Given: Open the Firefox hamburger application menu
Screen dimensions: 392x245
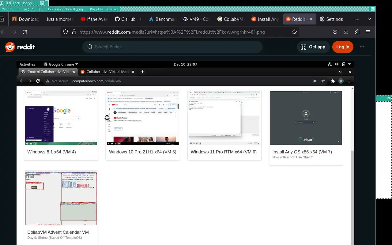Looking at the screenshot, I should tap(368, 32).
